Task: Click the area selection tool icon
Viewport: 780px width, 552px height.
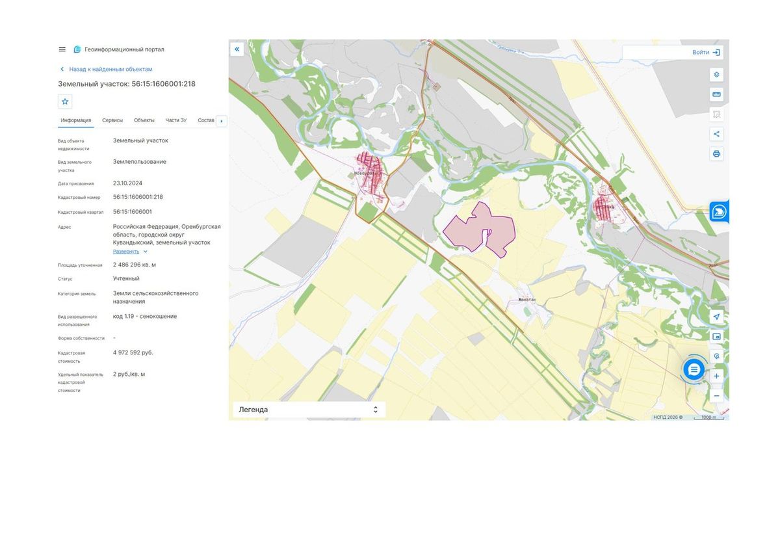Action: (x=716, y=114)
